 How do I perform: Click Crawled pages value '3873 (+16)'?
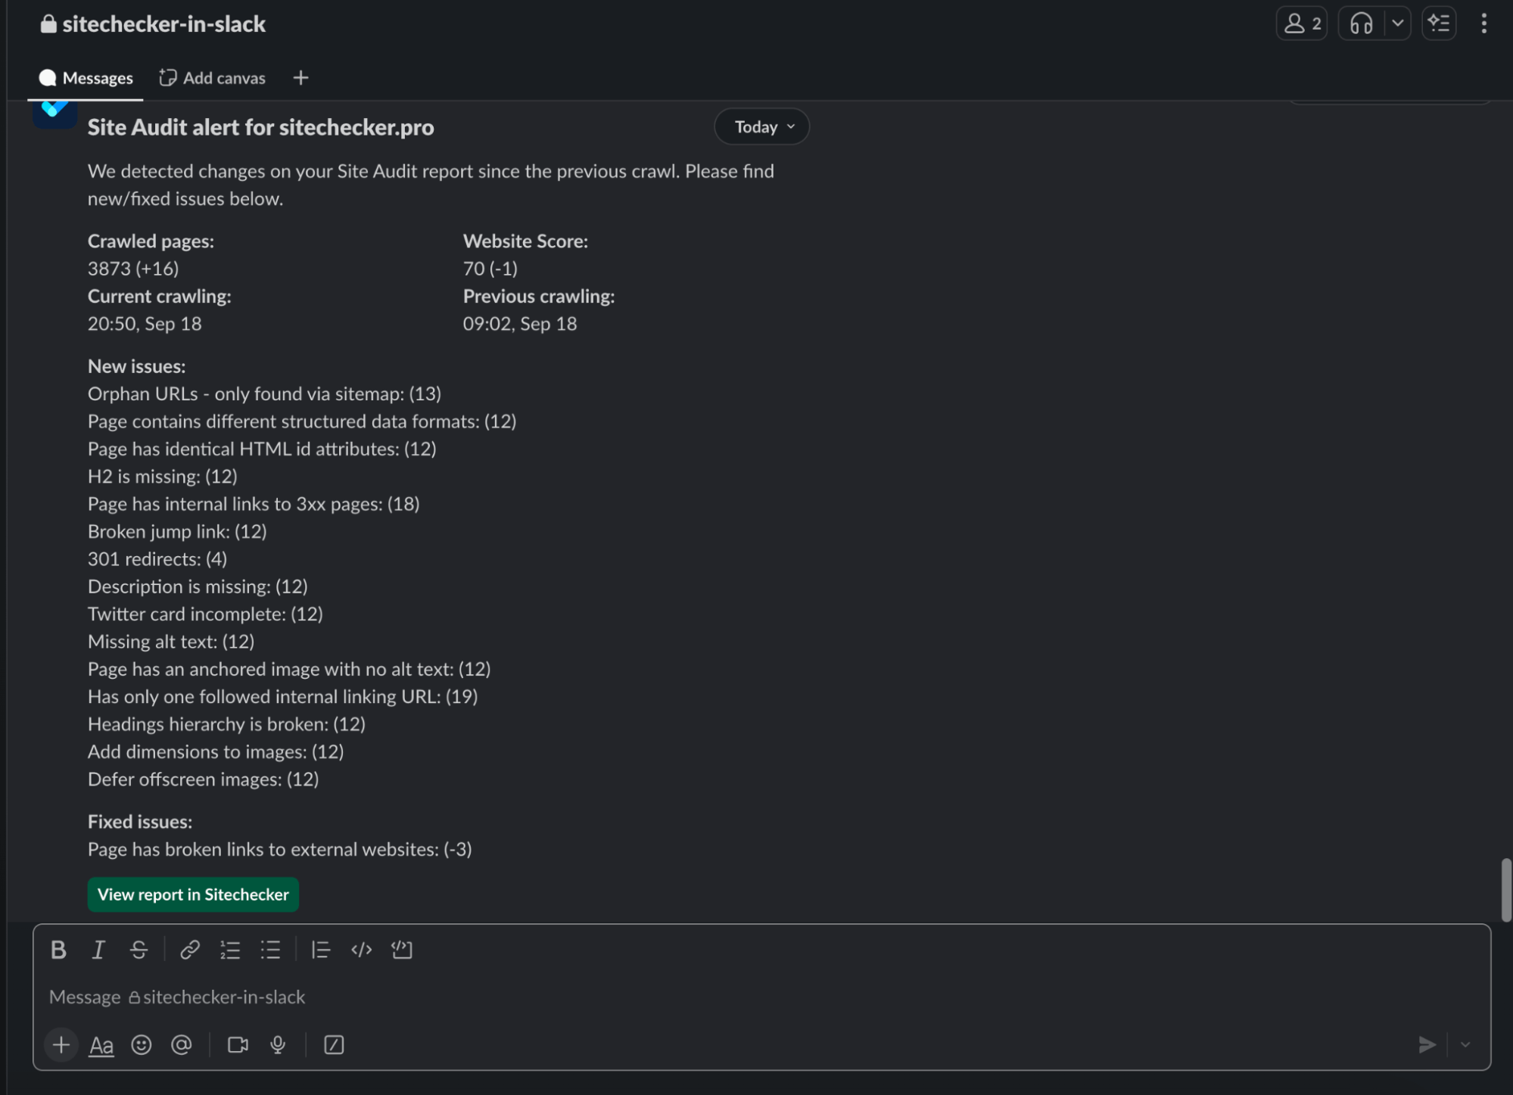(x=133, y=269)
